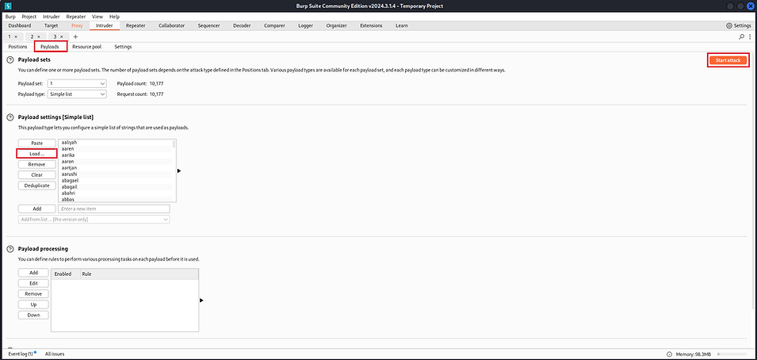
Task: Click the Deduplicate button
Action: coord(37,186)
